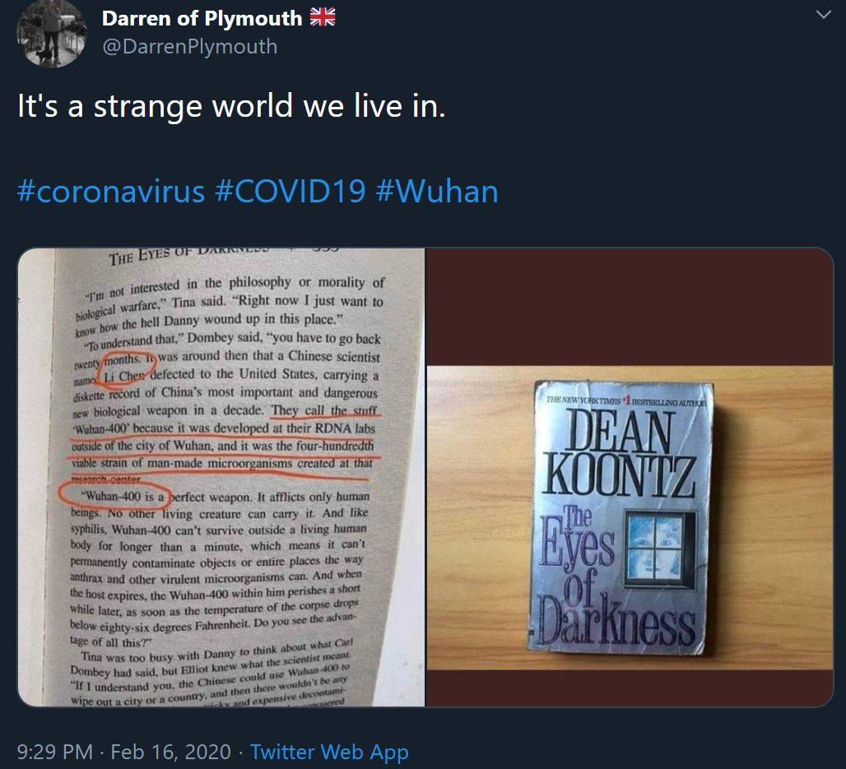Open the Twitter Web App source link
This screenshot has width=846, height=769.
pyautogui.click(x=329, y=751)
